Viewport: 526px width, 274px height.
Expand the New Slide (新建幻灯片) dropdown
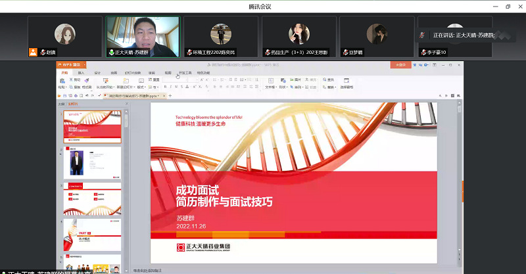tap(124, 87)
